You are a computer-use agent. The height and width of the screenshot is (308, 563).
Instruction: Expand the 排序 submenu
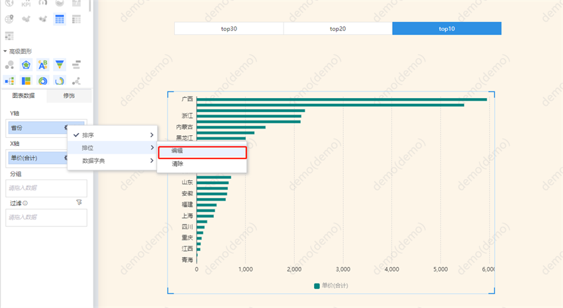point(113,135)
